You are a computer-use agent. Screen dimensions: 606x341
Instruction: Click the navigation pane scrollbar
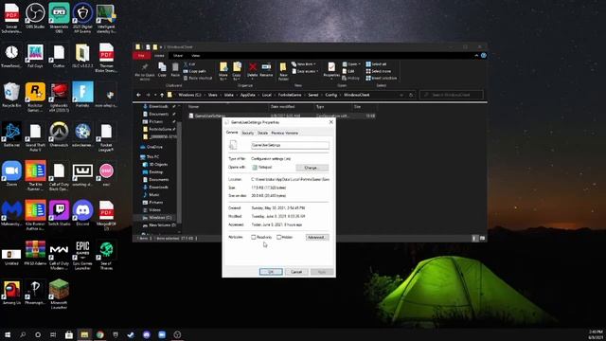[x=179, y=170]
